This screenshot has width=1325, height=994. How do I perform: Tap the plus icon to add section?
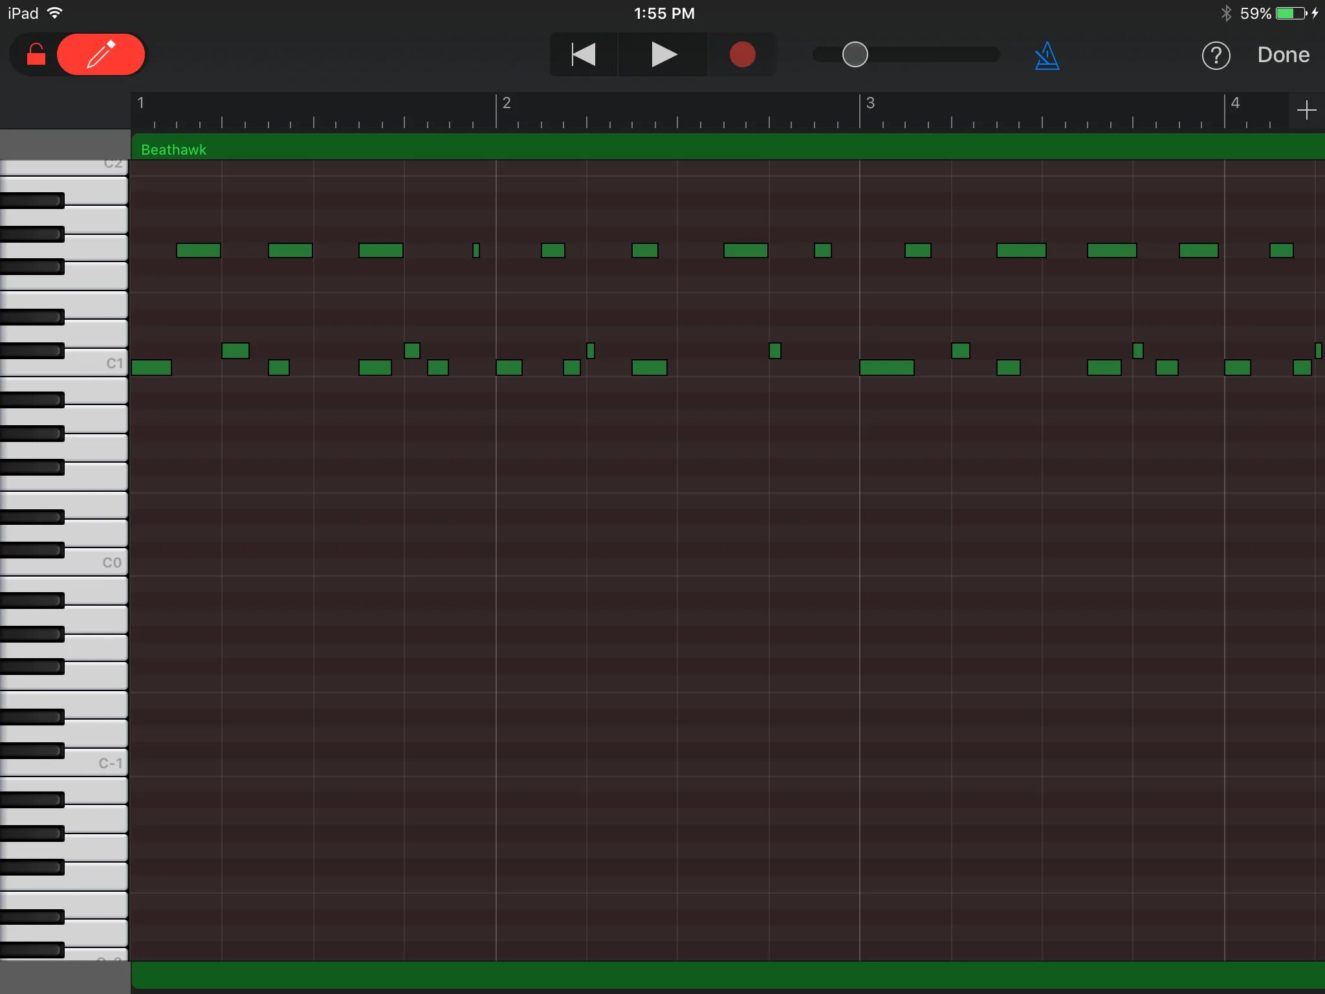[x=1306, y=111]
